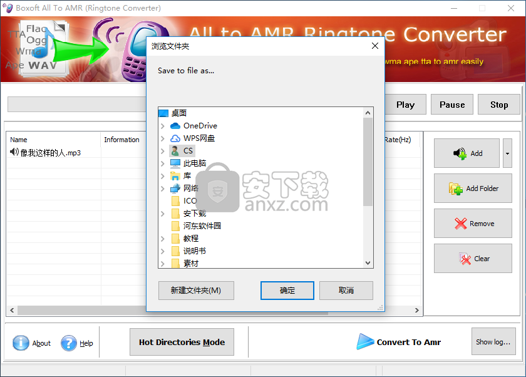This screenshot has height=377, width=526.
Task: Expand the 库 tree node
Action: coord(163,176)
